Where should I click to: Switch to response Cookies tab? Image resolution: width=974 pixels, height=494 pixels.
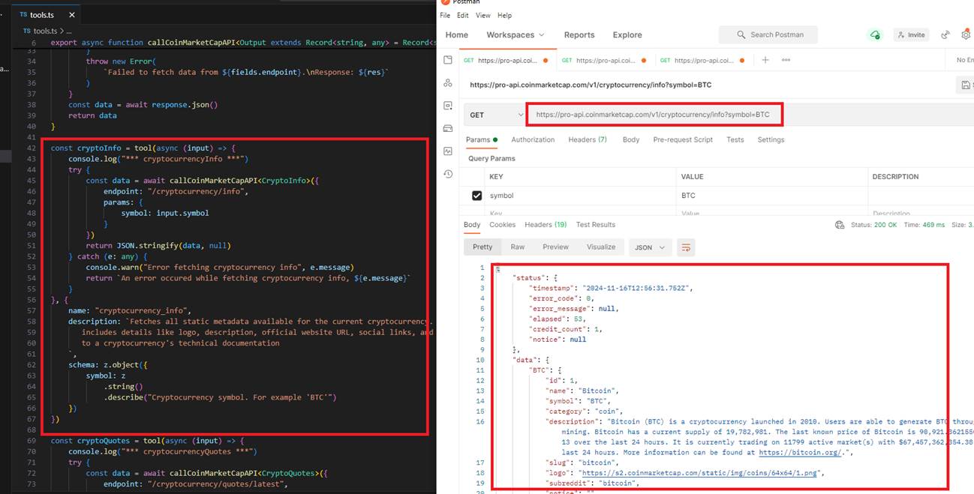pos(502,225)
